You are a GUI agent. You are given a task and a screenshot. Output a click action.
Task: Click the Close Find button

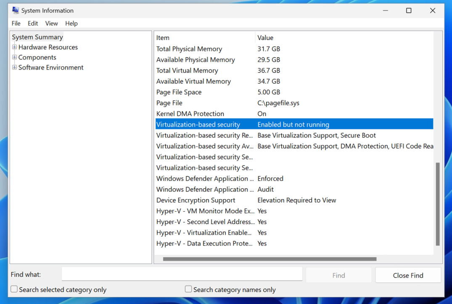point(408,275)
